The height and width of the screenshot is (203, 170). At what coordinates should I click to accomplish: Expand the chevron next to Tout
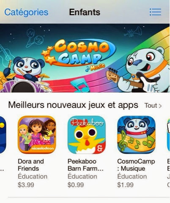[x=160, y=106]
